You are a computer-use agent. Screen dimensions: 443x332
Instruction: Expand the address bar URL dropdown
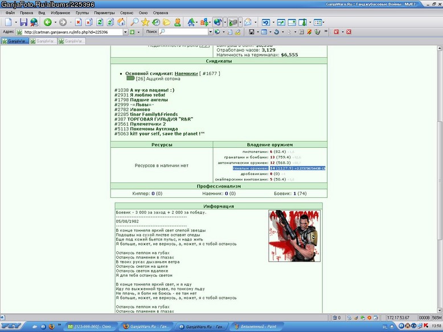pos(125,32)
